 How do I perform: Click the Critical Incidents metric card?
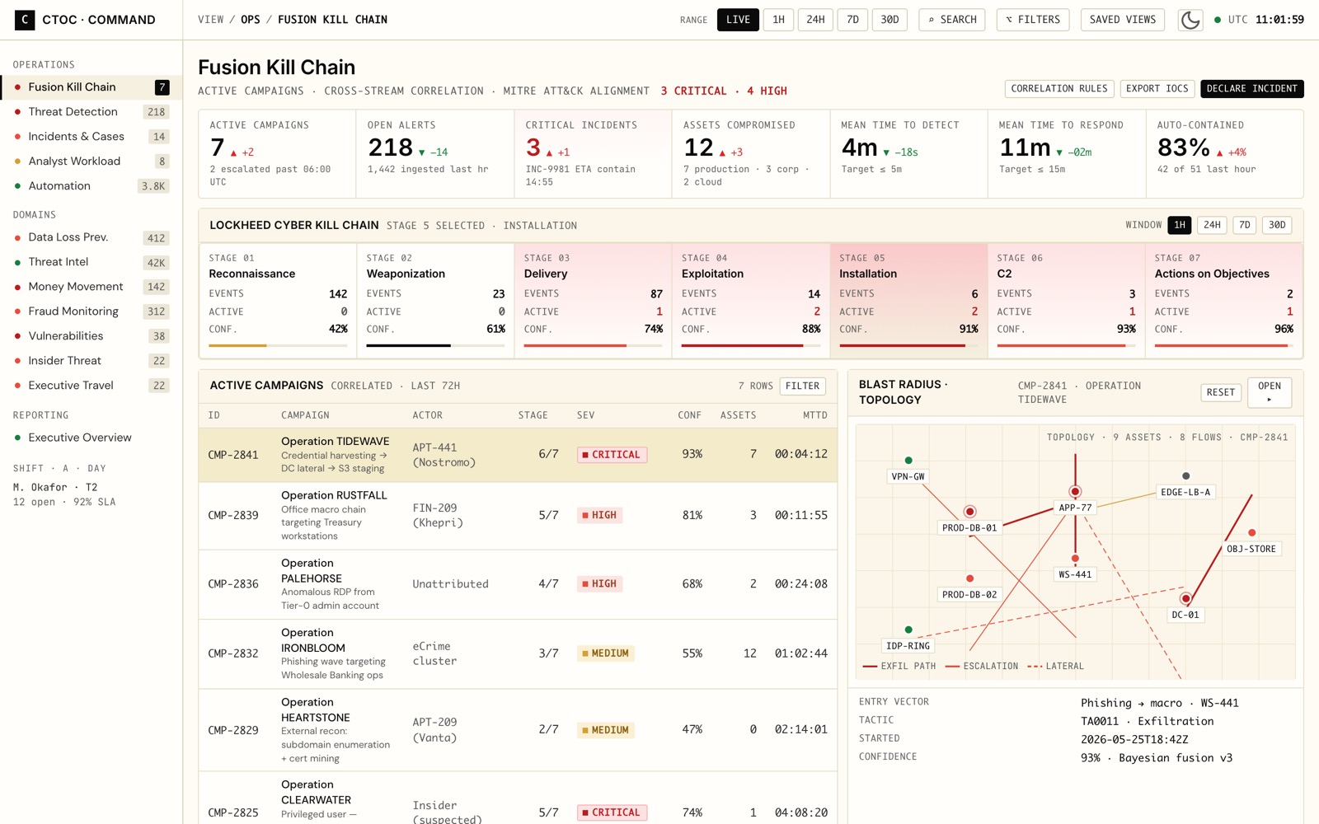pyautogui.click(x=593, y=154)
